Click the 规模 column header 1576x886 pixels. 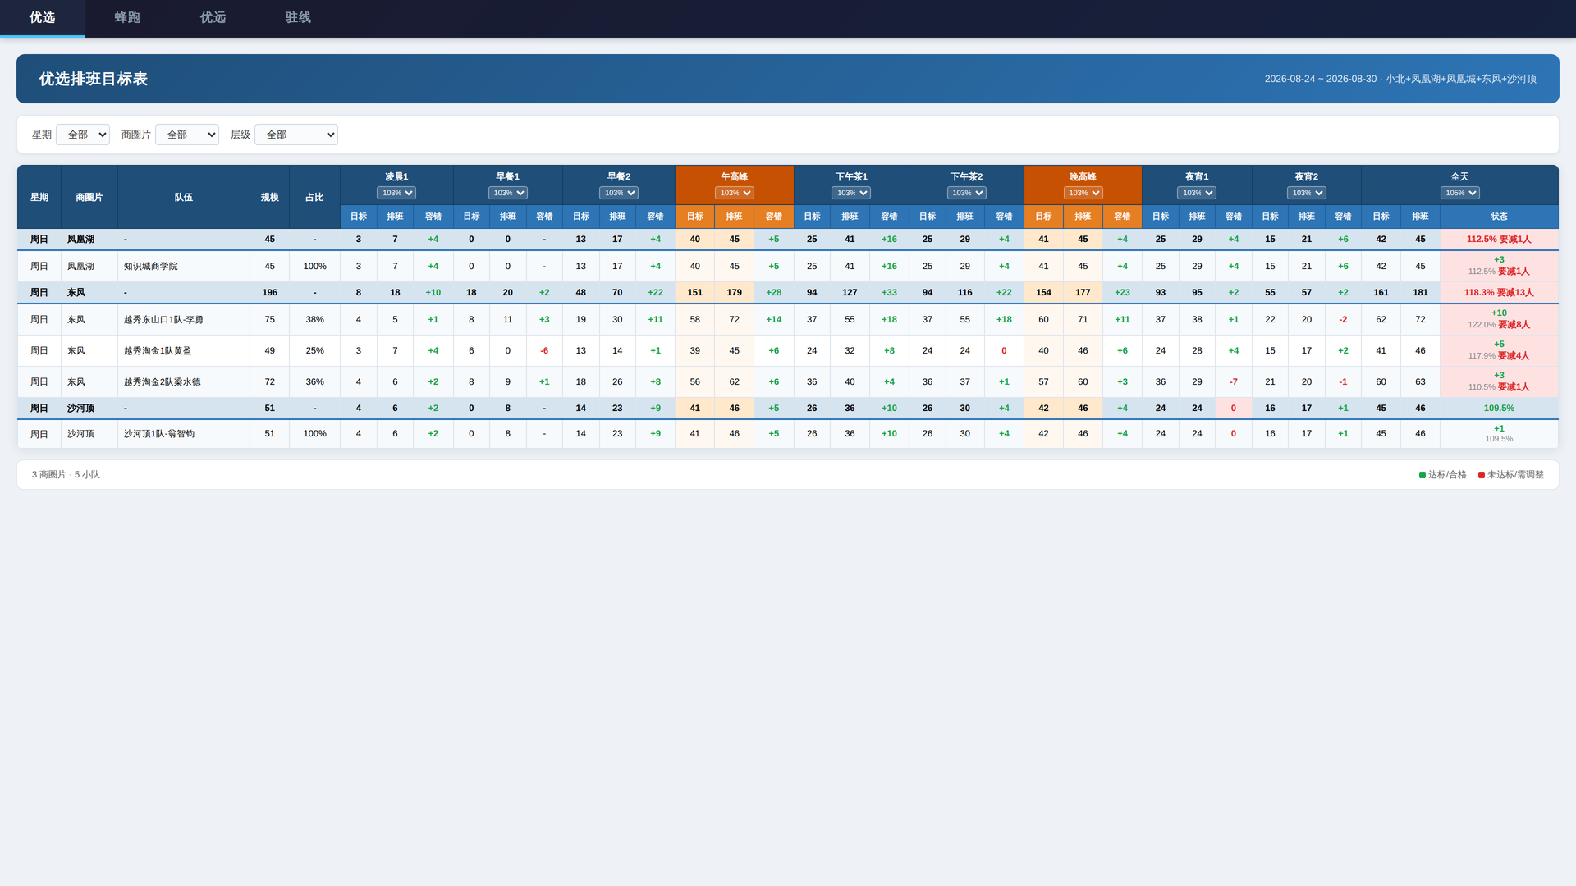click(x=270, y=197)
